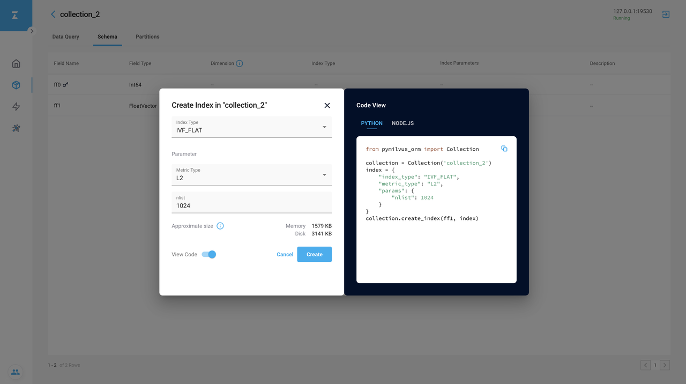The image size is (686, 384).
Task: Click the Dimension column info icon
Action: pyautogui.click(x=240, y=63)
